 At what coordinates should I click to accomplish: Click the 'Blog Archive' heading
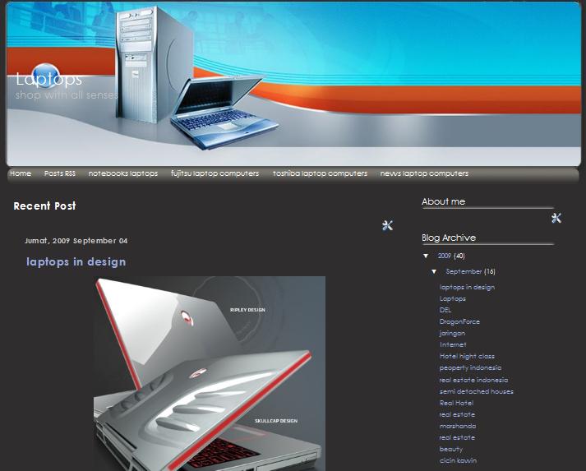click(x=449, y=238)
